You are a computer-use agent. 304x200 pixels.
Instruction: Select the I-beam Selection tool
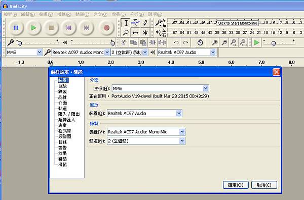tap(126, 23)
